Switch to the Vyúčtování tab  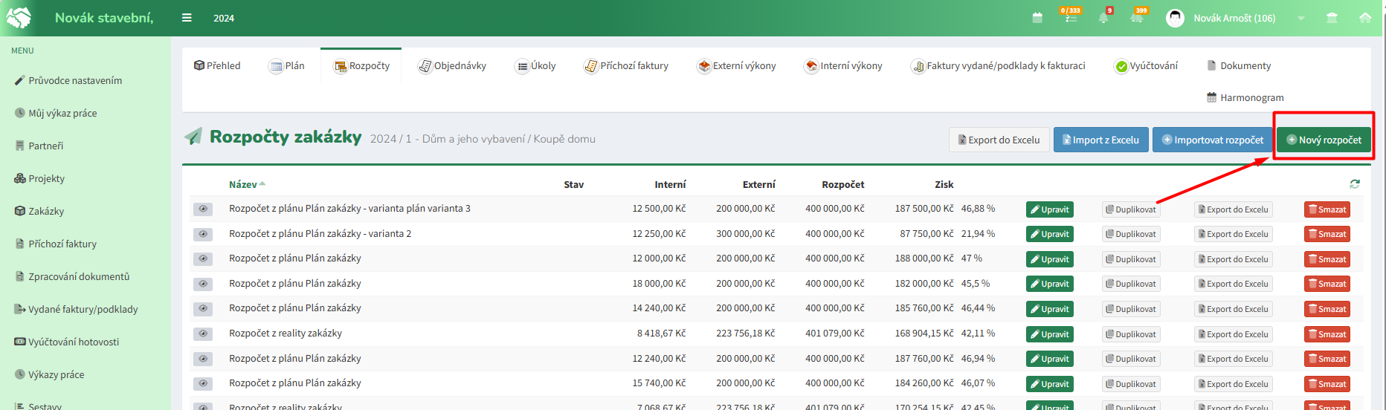(x=1146, y=65)
